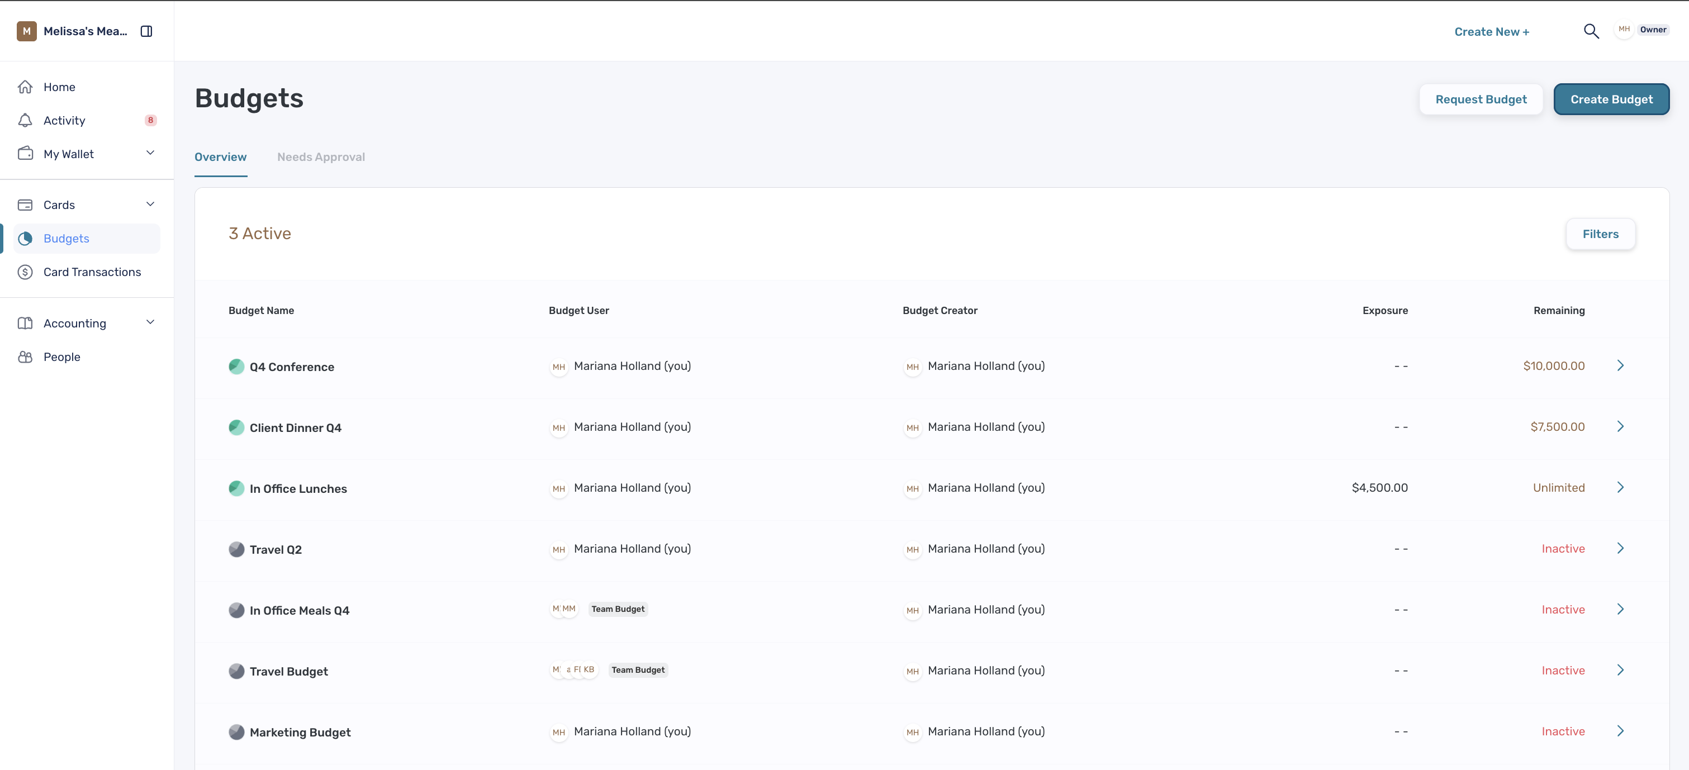Viewport: 1689px width, 770px height.
Task: Click the Owner role badge
Action: click(1653, 30)
